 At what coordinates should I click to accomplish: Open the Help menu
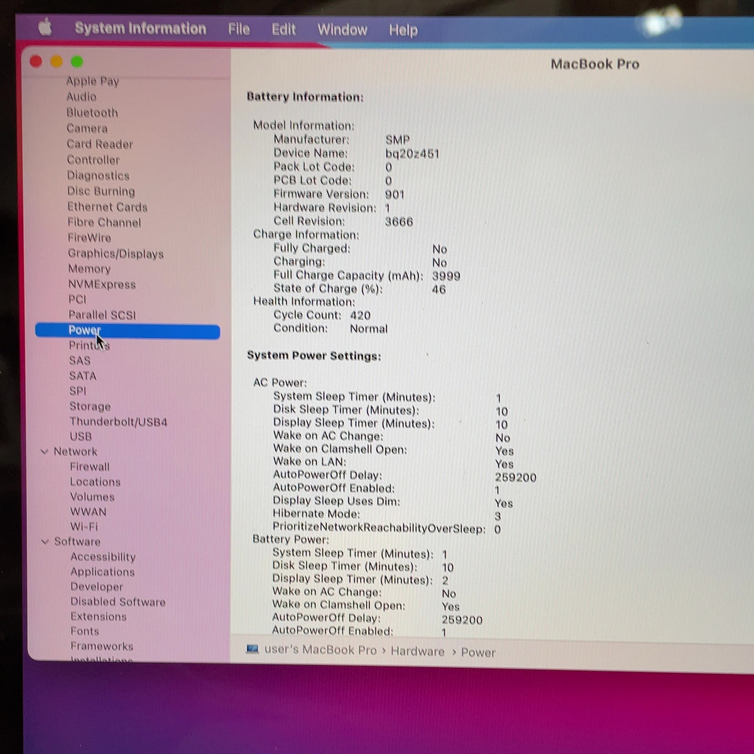403,30
